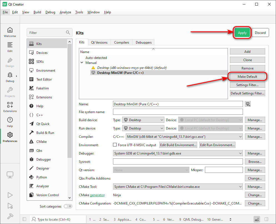The image size is (276, 224).
Task: Toggle right sidebar in status bar
Action: coord(267,219)
